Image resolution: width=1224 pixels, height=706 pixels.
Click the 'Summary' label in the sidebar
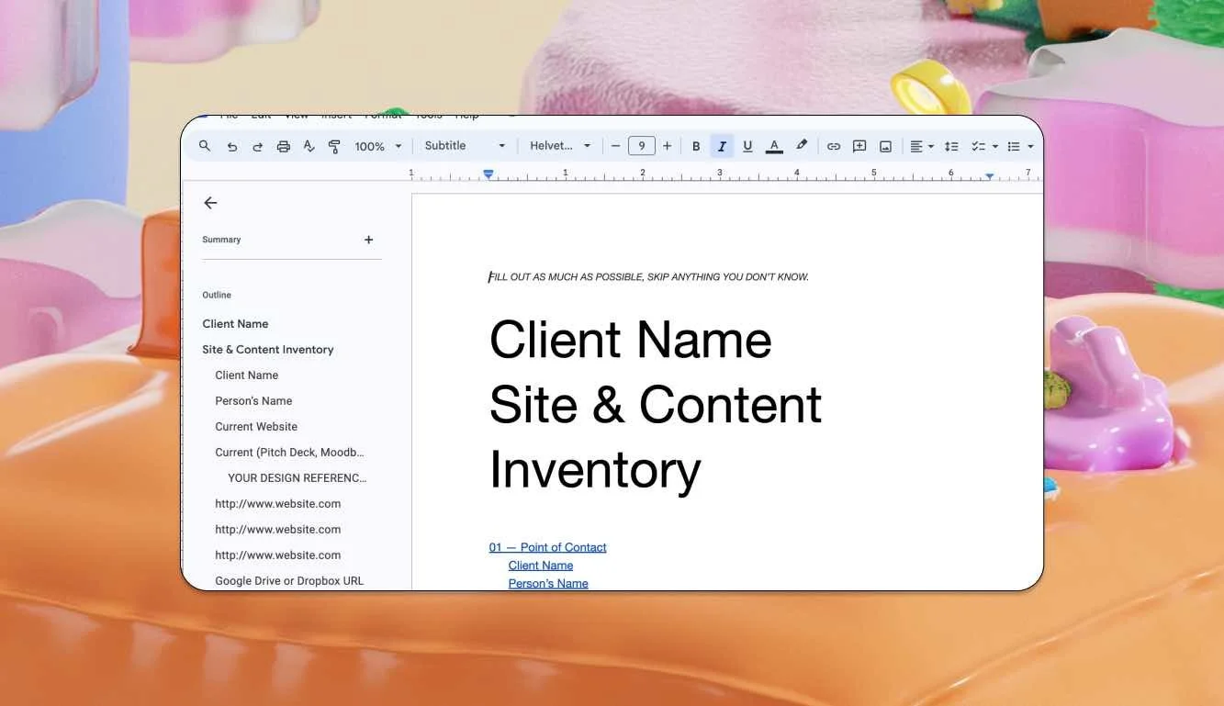point(221,240)
